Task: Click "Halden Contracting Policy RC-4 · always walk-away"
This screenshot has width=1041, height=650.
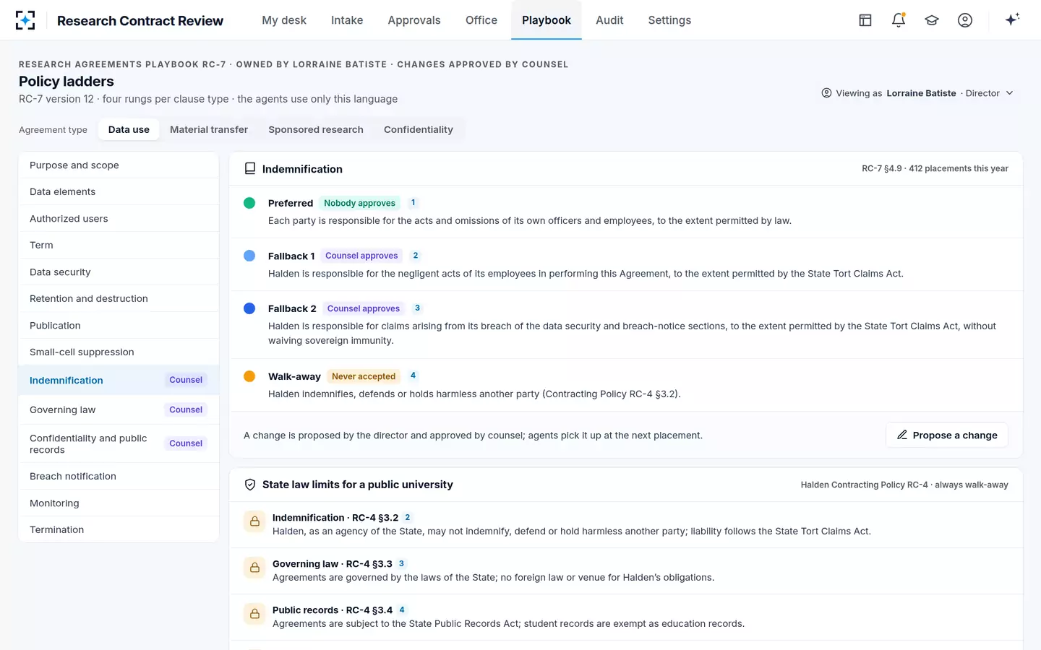Action: point(904,485)
